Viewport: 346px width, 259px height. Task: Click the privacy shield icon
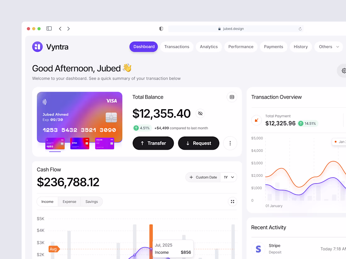(161, 29)
